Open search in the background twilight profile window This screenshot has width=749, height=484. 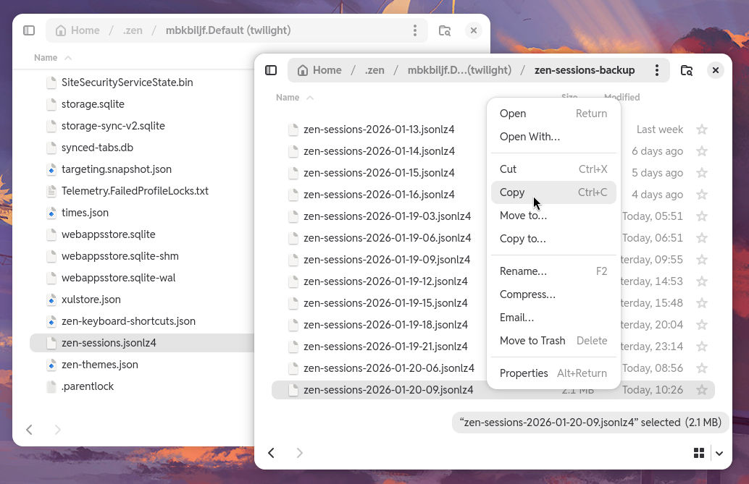point(444,30)
